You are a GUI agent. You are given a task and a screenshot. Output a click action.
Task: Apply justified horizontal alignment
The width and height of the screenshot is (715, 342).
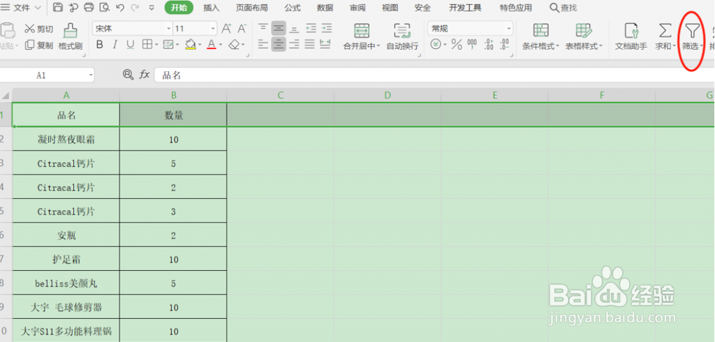tap(310, 44)
